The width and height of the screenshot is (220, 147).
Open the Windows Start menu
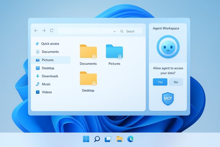coord(86,139)
